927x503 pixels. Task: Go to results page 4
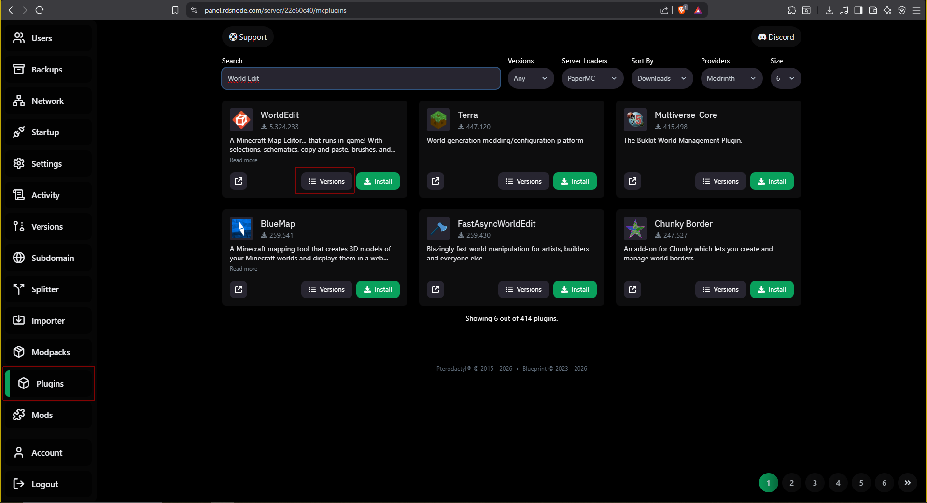tap(838, 483)
